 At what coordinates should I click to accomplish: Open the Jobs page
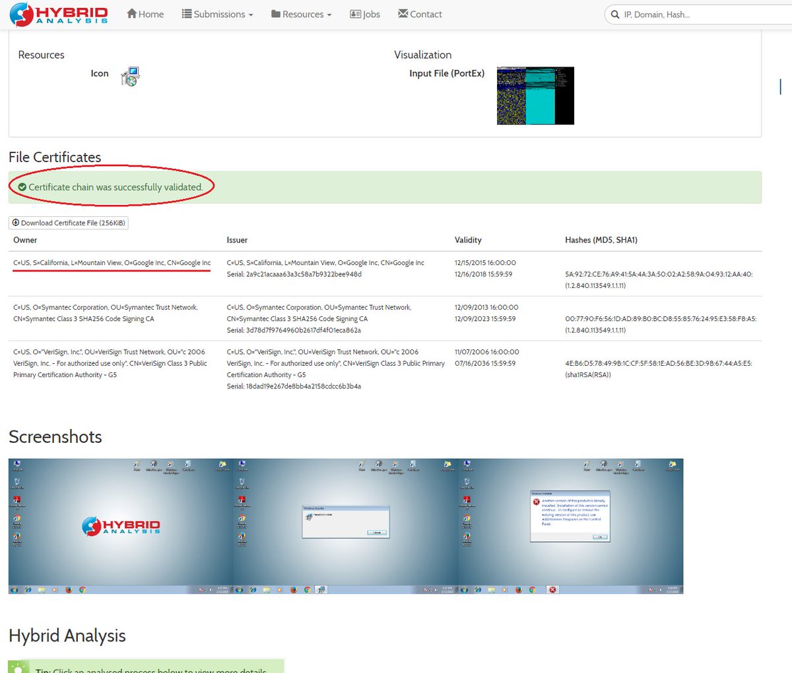coord(365,14)
